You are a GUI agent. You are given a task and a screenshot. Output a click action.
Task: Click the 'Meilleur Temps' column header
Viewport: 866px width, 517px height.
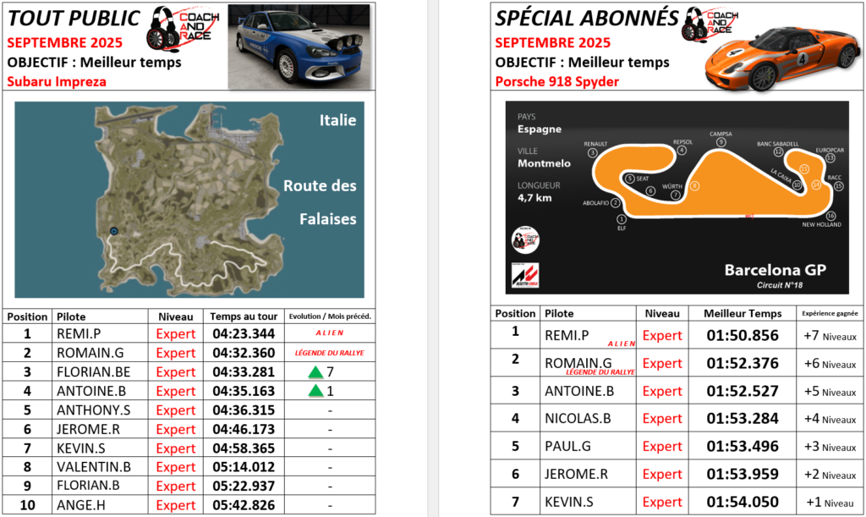click(742, 313)
